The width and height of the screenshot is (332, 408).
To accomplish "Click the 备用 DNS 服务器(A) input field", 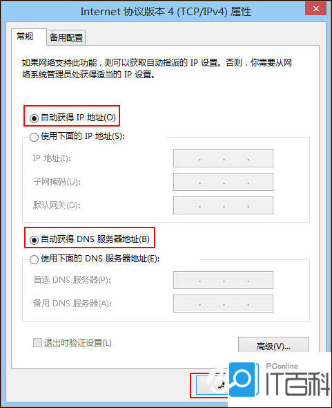I will pos(223,304).
